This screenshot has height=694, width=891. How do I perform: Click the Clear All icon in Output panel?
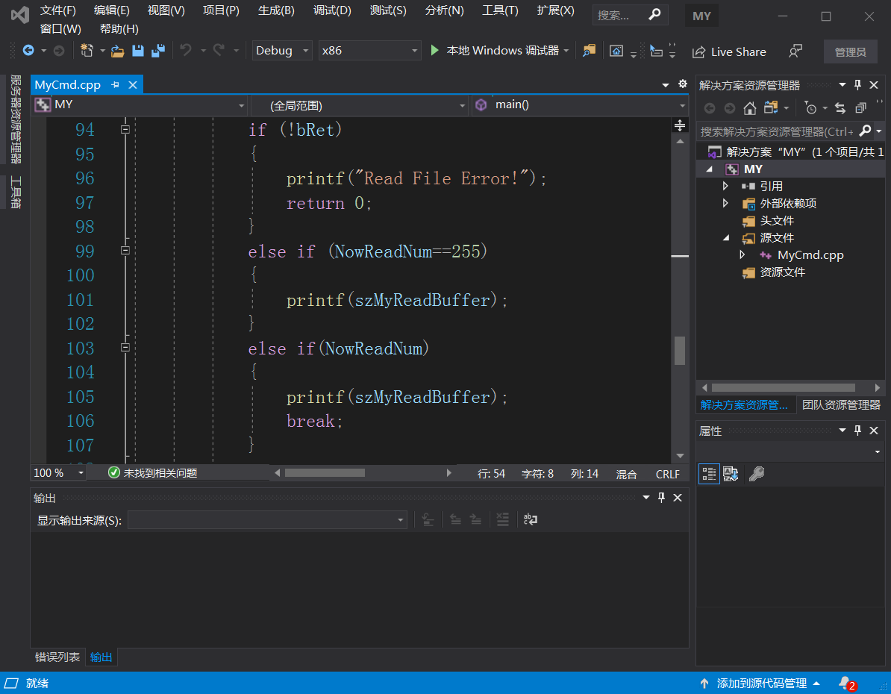pyautogui.click(x=502, y=519)
